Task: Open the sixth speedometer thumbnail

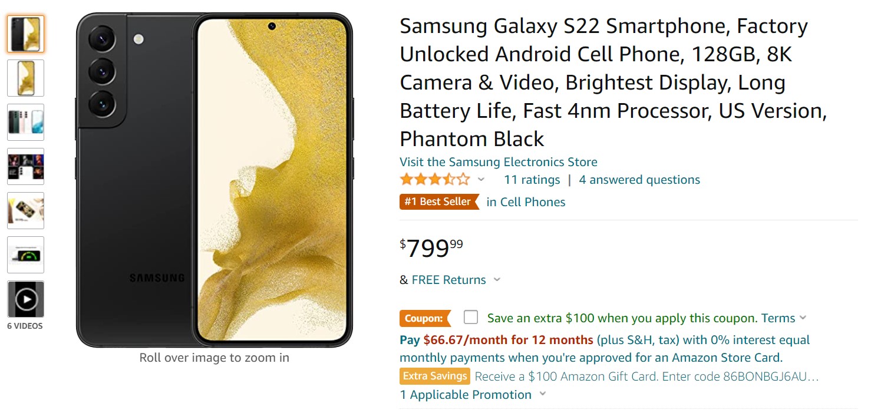Action: [x=25, y=255]
